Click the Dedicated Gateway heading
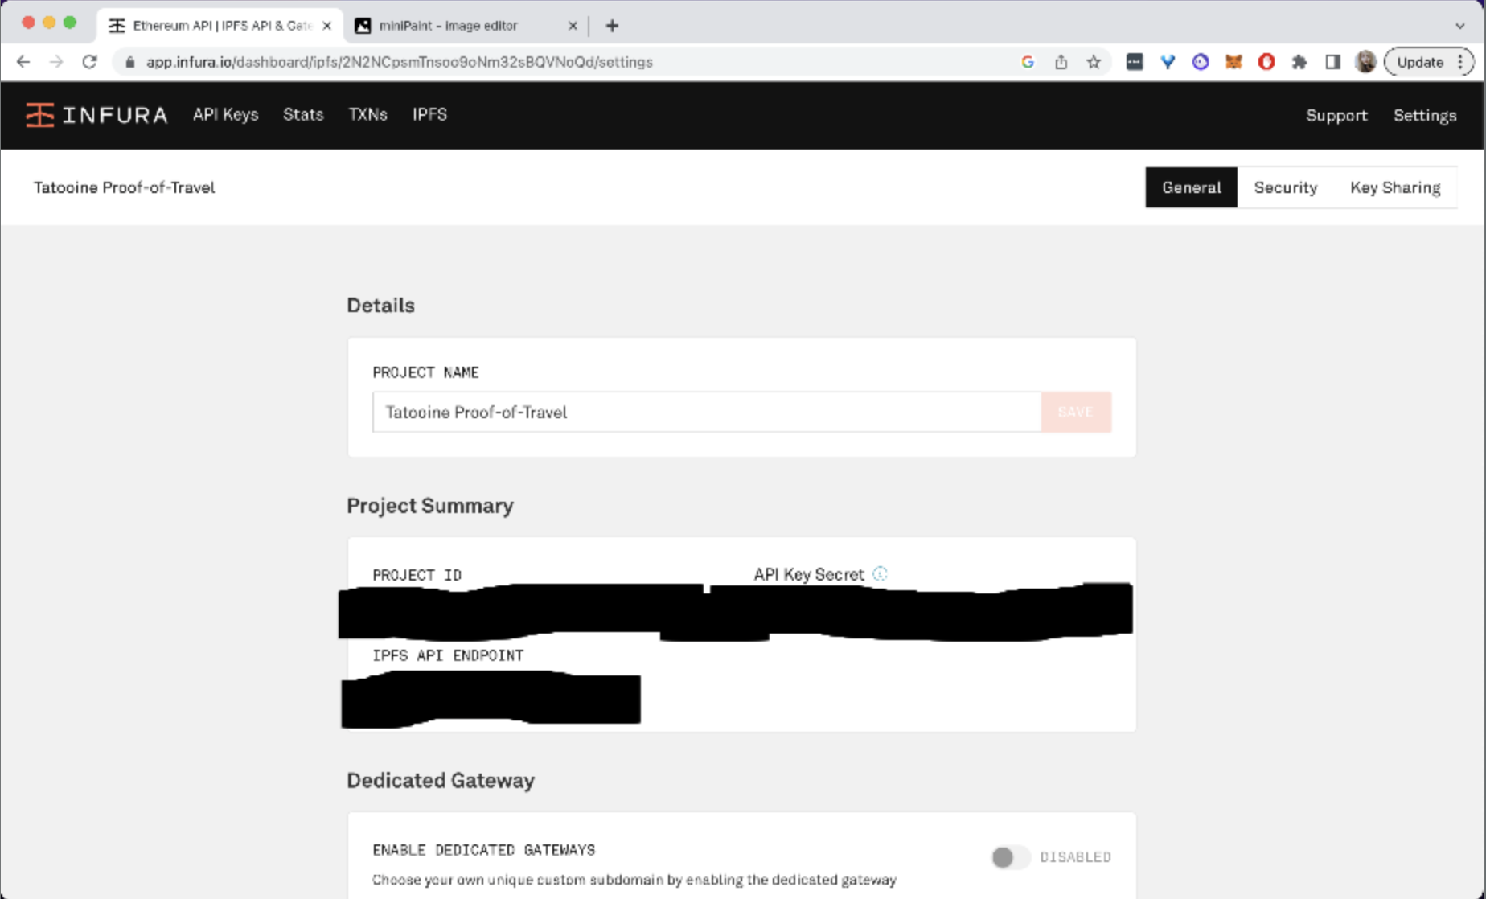 click(x=441, y=780)
